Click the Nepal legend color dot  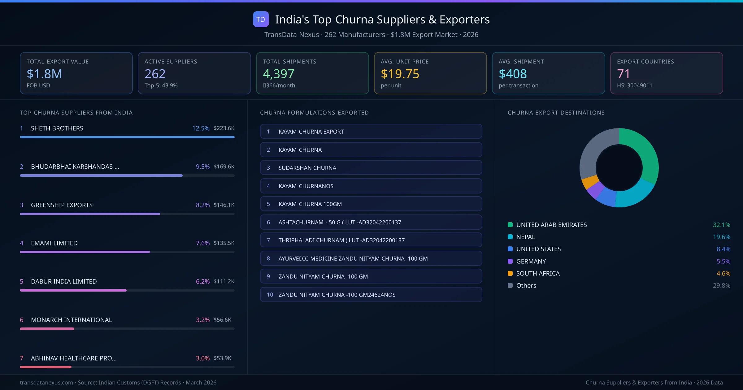tap(510, 237)
